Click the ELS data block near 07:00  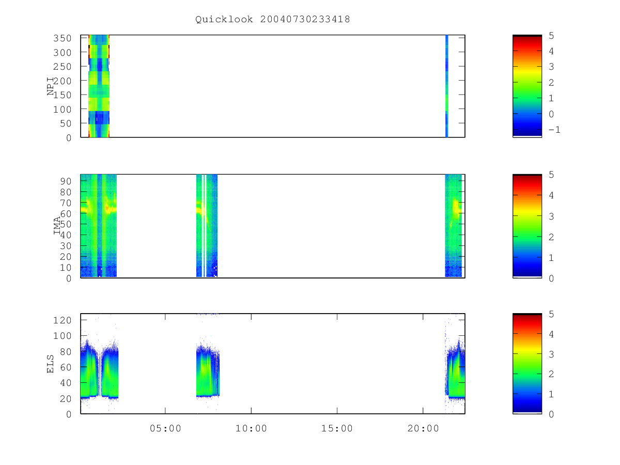tap(208, 372)
